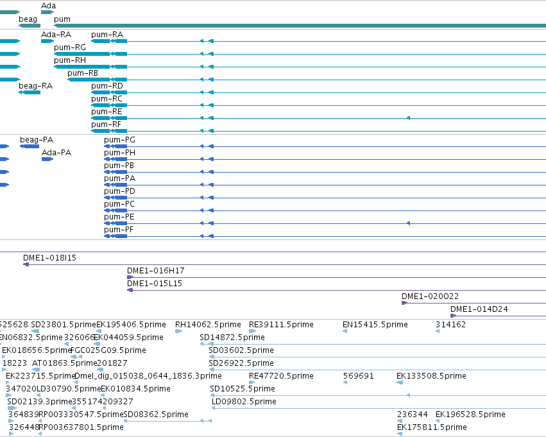The image size is (546, 437).
Task: Select EST SD08362.5prime label
Action: click(x=156, y=415)
